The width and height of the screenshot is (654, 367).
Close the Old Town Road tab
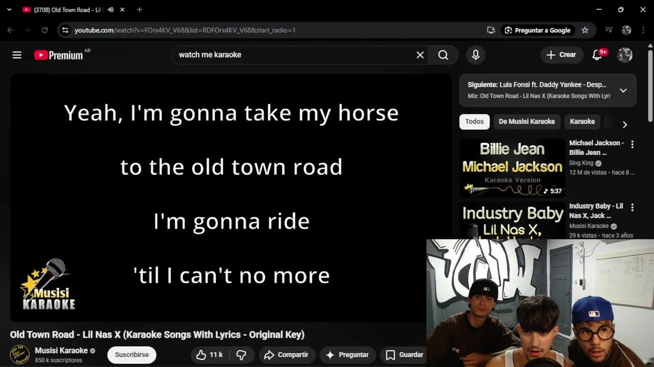pos(122,10)
